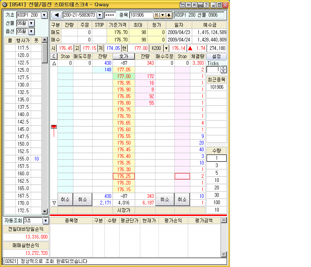Open the 선물 06월 month dropdown
This screenshot has height=267, width=311.
pos(31,23)
